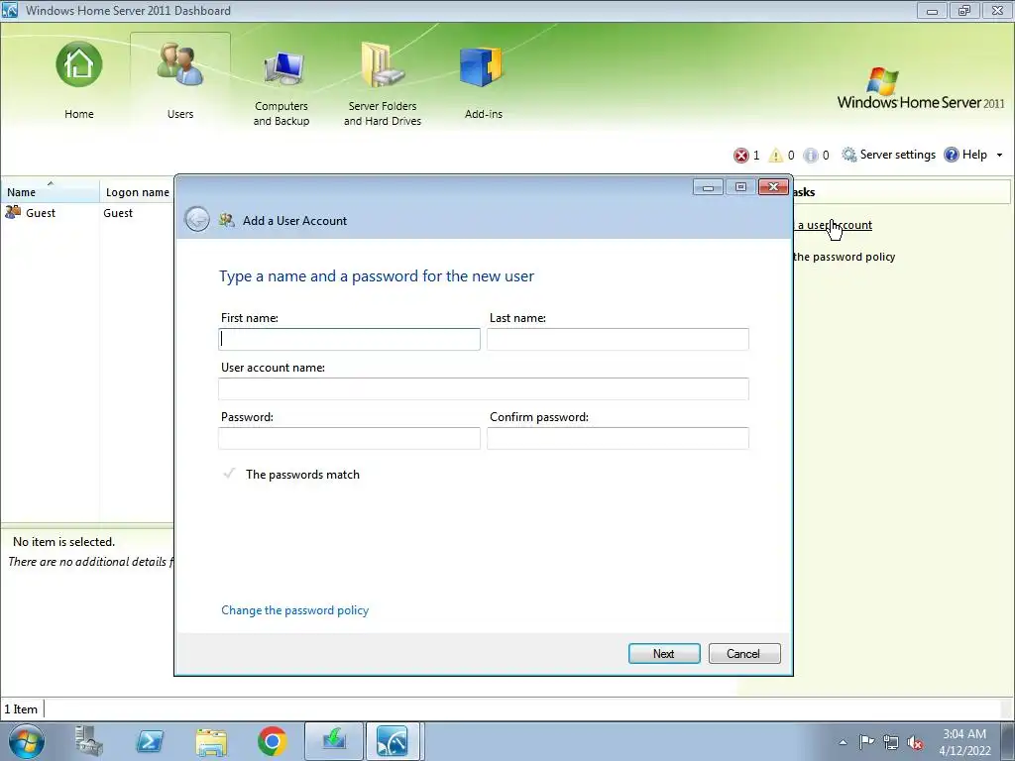Open Computers and Backup section

pos(282,87)
